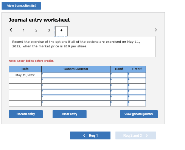Image resolution: width=185 pixels, height=150 pixels.
Task: Click Credit field in fifth row
Action: (137, 98)
